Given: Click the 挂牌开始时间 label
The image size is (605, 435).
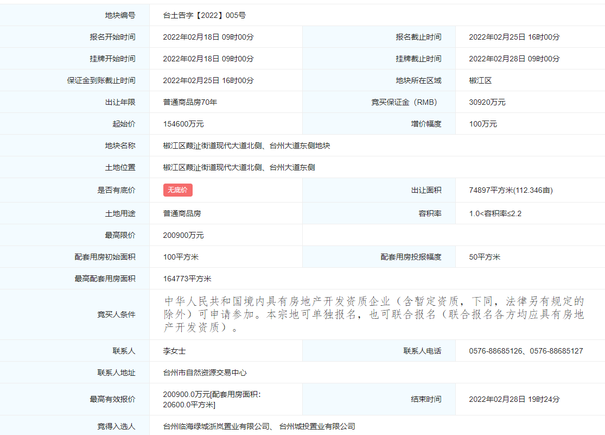Looking at the screenshot, I should tap(112, 59).
